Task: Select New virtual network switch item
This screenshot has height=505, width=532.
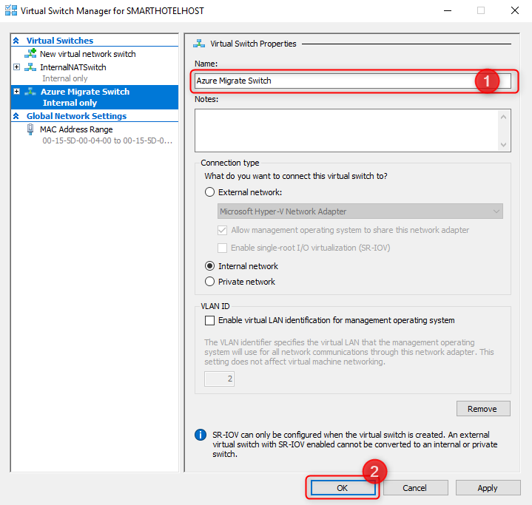Action: click(x=88, y=54)
